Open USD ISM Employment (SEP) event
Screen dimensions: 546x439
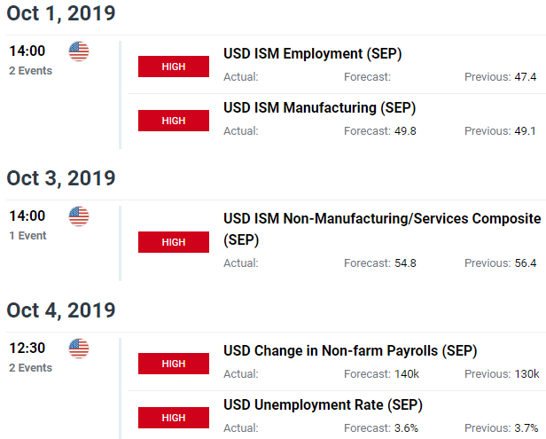[312, 54]
